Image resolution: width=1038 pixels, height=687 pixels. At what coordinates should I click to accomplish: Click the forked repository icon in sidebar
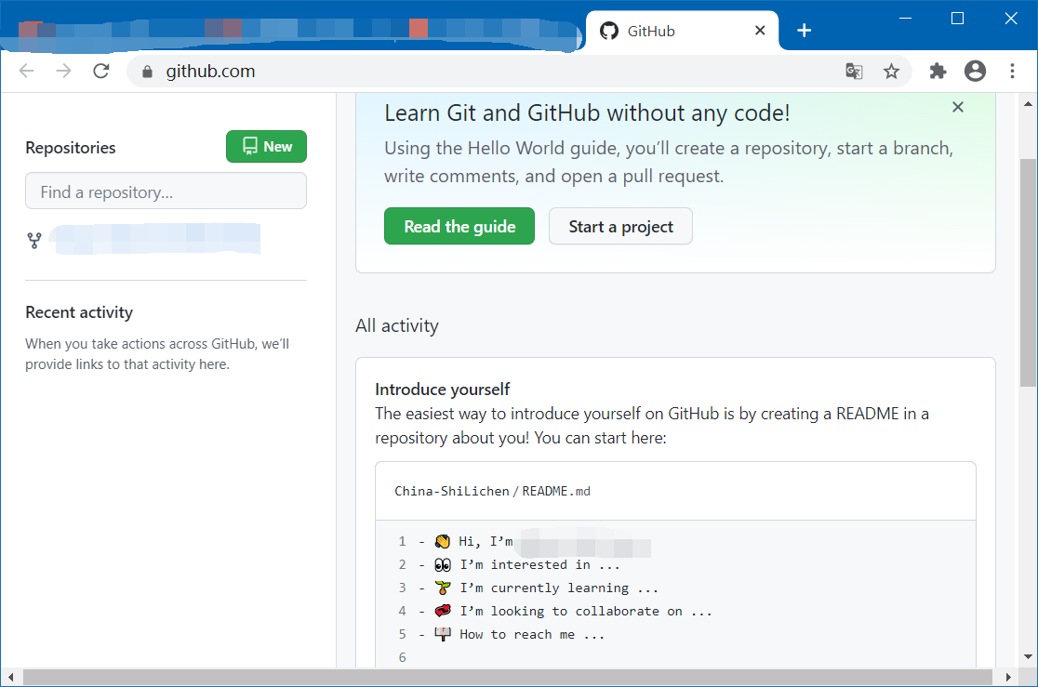[34, 240]
